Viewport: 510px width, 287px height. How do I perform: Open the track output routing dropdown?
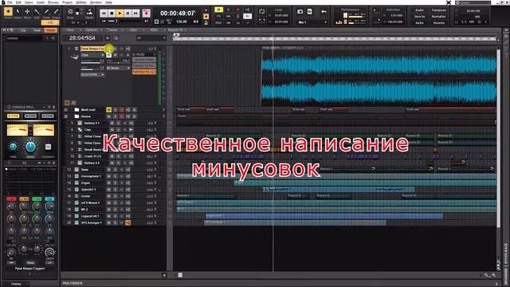click(x=92, y=74)
